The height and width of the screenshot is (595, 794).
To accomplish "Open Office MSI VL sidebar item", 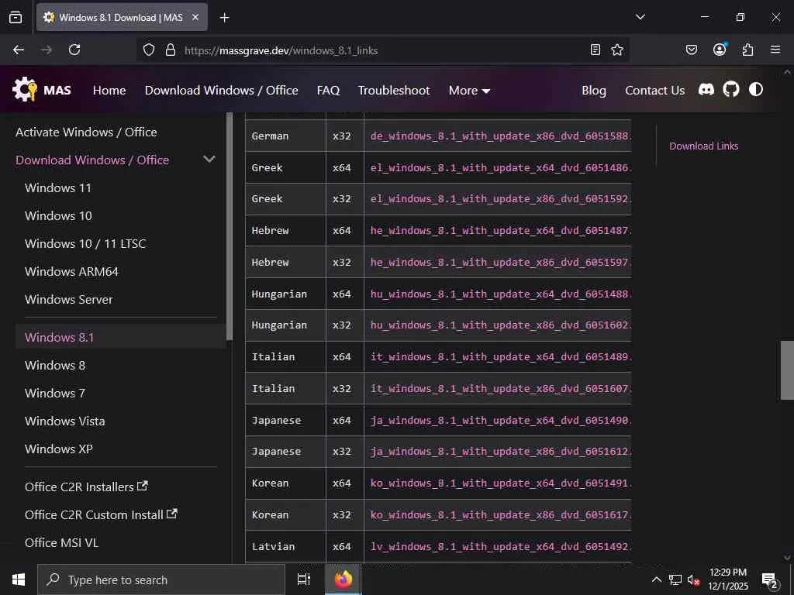I will point(61,542).
